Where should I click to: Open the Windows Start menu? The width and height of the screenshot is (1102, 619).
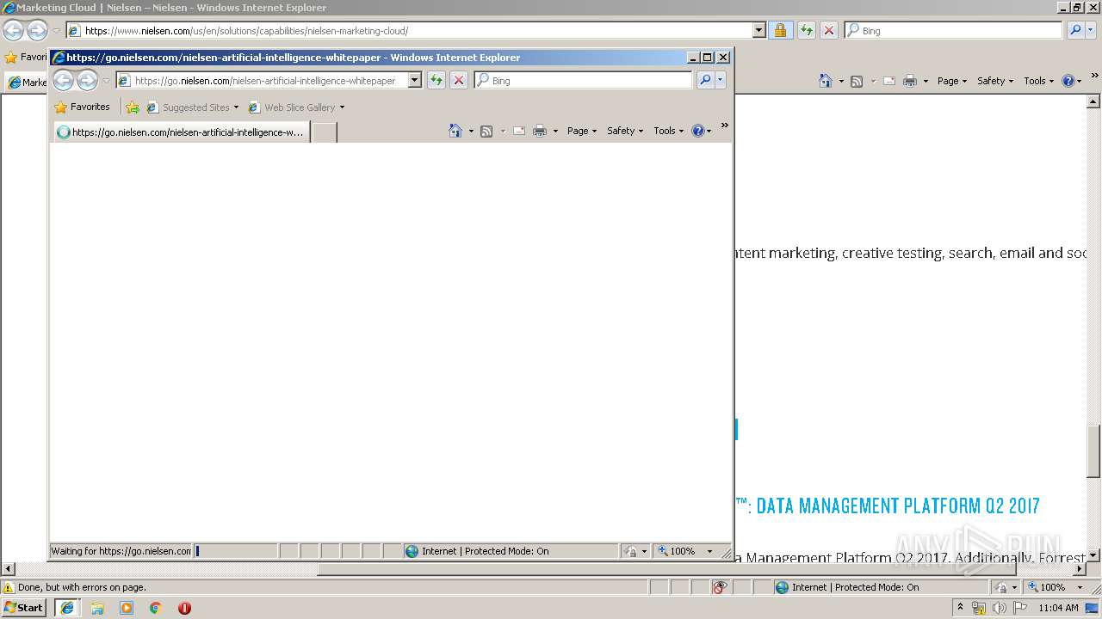[24, 607]
